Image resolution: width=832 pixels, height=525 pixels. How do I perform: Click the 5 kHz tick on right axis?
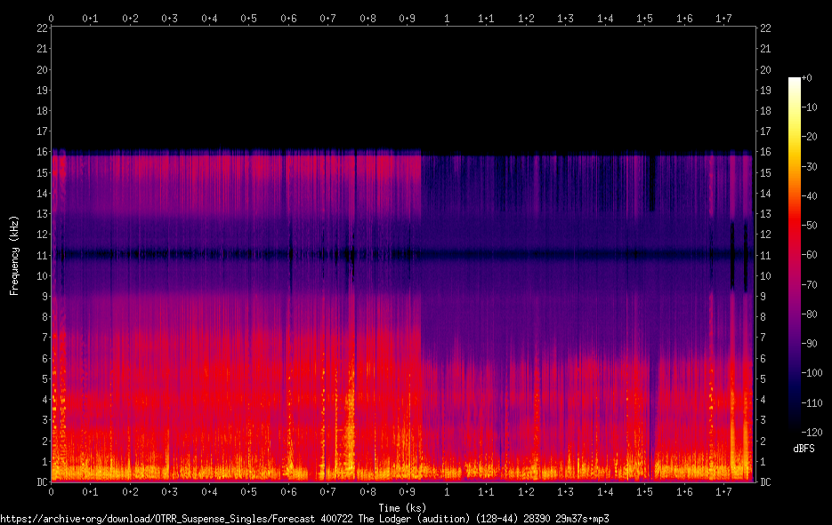click(763, 379)
